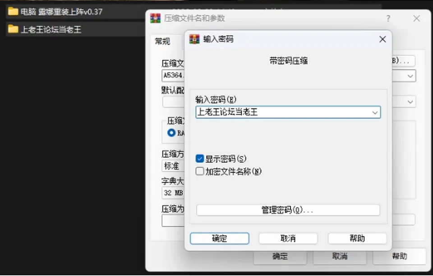433x276 pixels.
Task: Click the WinRAR icon in archive parameters title
Action: (155, 18)
